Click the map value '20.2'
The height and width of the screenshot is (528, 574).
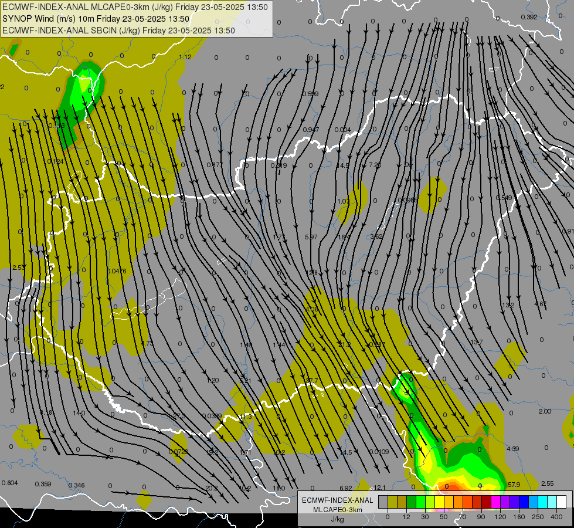pyautogui.click(x=212, y=488)
